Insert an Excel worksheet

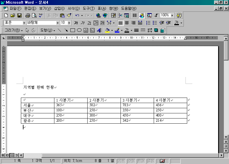pyautogui.click(x=127, y=15)
